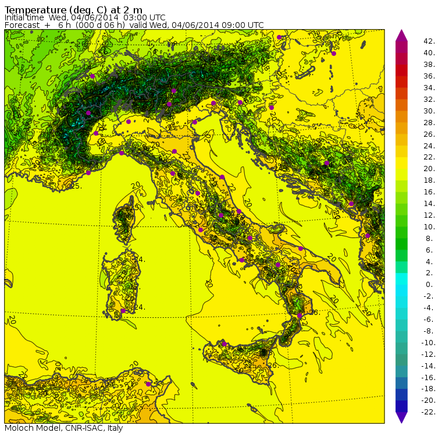
Task: Click the '0.' colorbar label
Action: [429, 285]
